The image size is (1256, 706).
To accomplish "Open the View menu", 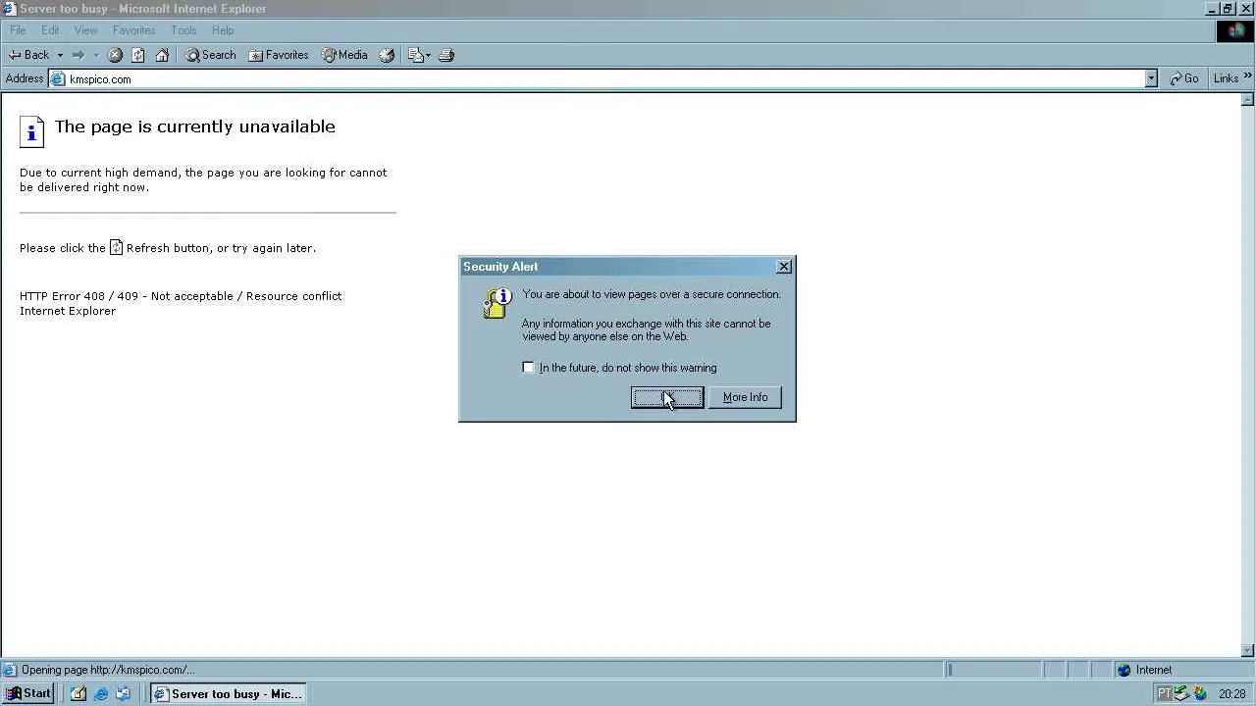I will pos(85,30).
